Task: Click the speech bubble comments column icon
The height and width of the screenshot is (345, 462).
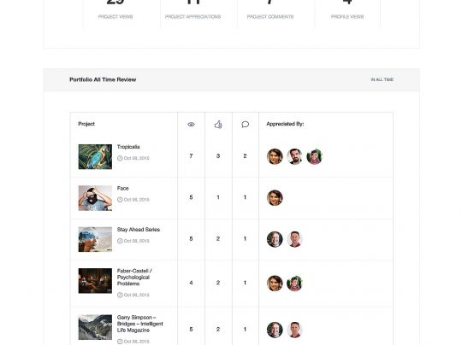Action: [246, 125]
